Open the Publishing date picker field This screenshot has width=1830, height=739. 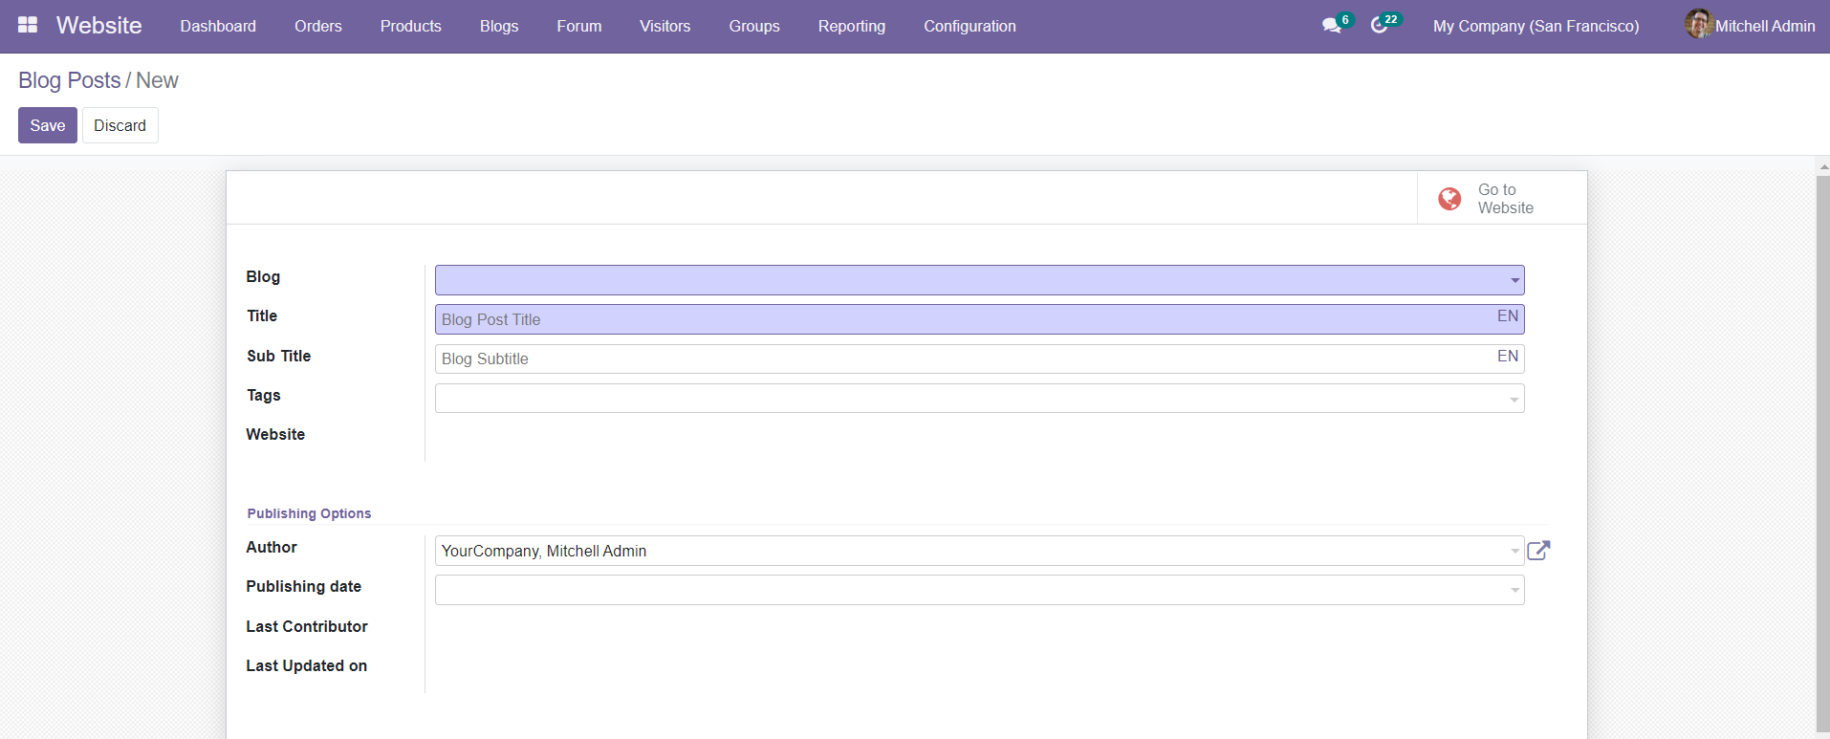(979, 590)
